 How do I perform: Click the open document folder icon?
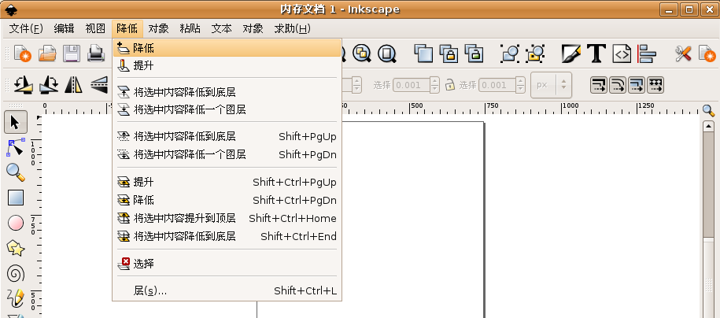[47, 54]
